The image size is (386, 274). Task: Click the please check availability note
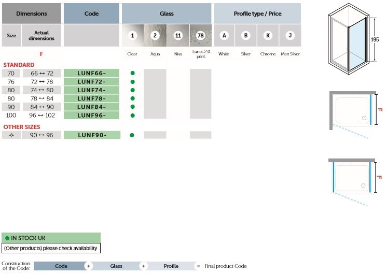coord(51,248)
